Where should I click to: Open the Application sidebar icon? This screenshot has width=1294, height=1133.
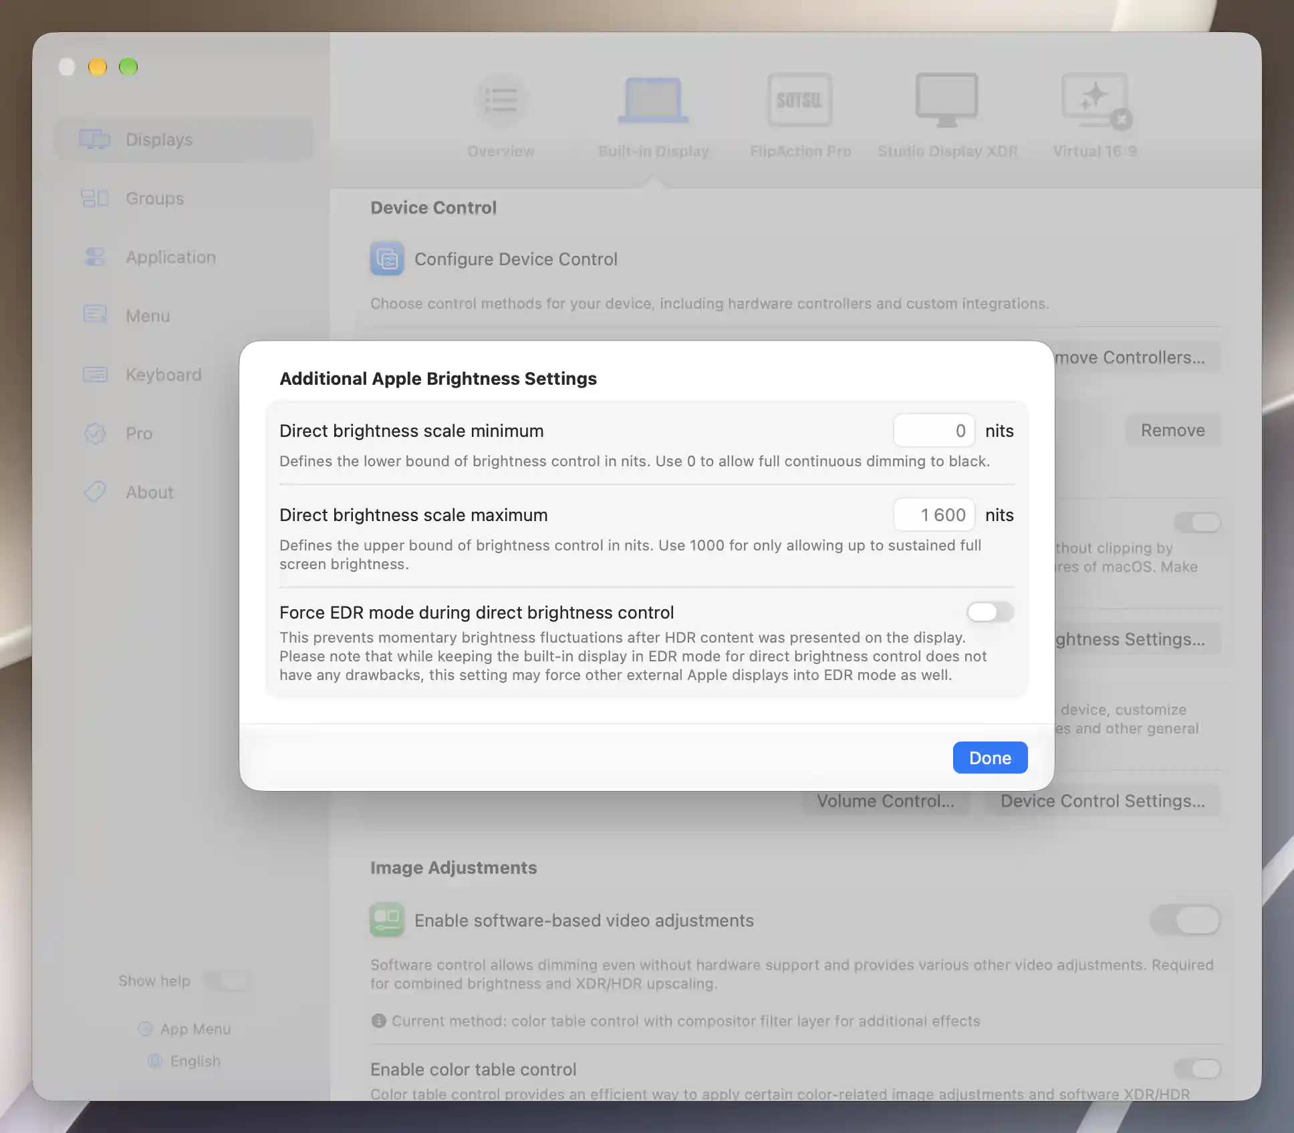pos(95,257)
